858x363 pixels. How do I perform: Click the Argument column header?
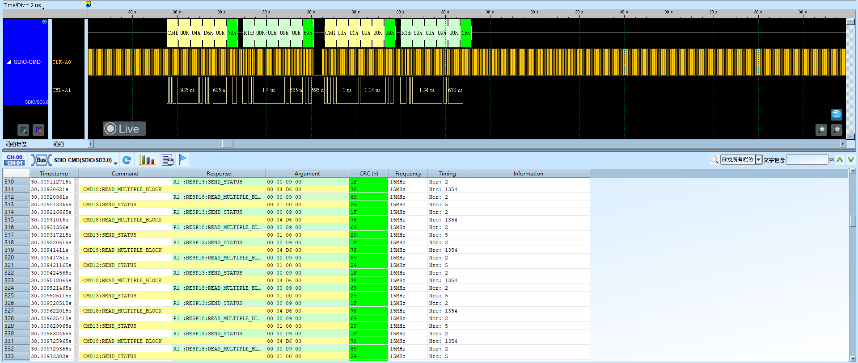coord(307,174)
